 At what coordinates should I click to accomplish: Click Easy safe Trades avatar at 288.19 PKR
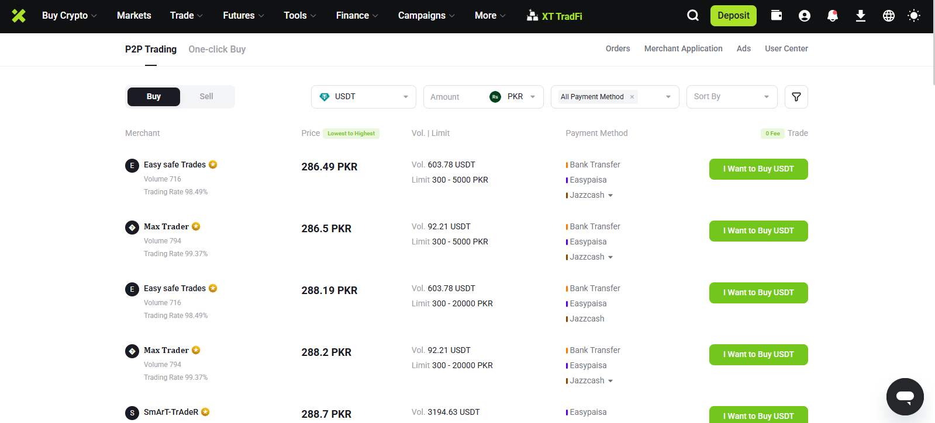click(x=132, y=289)
